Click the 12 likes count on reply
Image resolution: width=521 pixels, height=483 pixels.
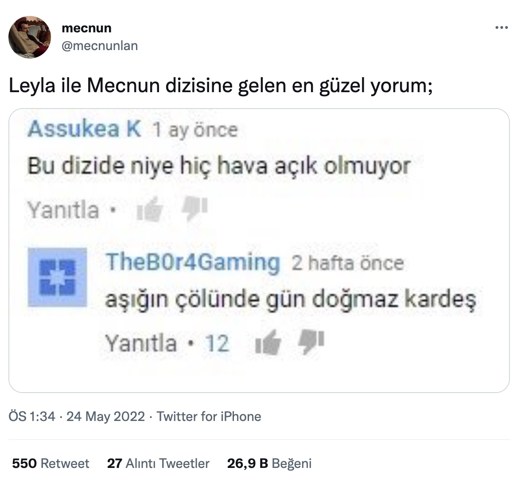(x=217, y=343)
